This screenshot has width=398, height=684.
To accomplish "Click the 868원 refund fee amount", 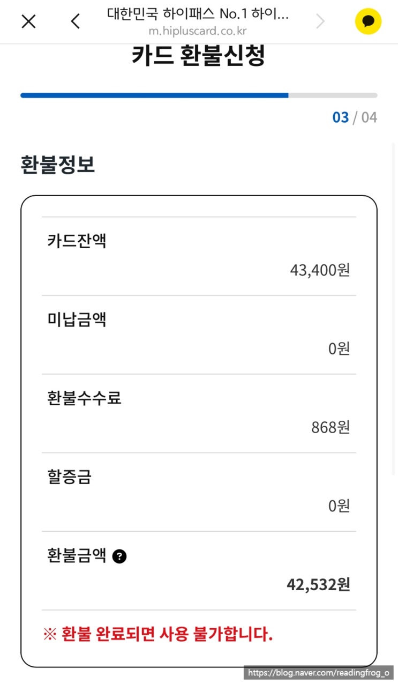I will point(331,427).
